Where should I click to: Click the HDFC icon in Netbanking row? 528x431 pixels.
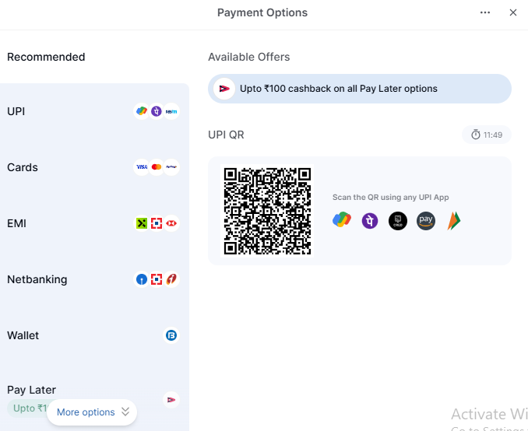(x=157, y=279)
